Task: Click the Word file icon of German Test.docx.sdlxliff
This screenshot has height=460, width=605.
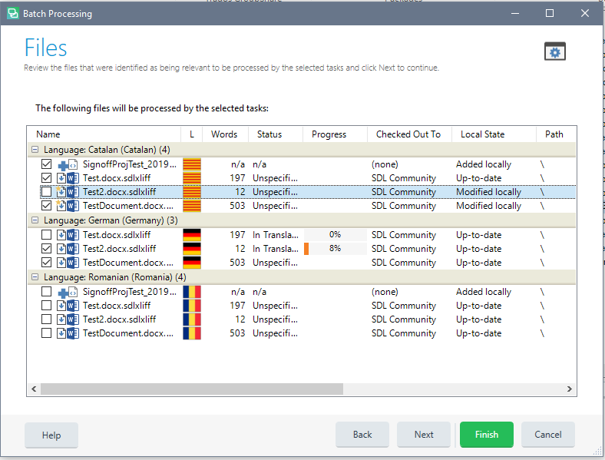Action: pyautogui.click(x=73, y=235)
